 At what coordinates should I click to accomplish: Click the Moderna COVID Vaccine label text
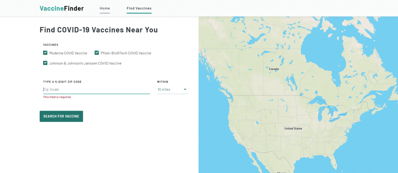(x=68, y=53)
